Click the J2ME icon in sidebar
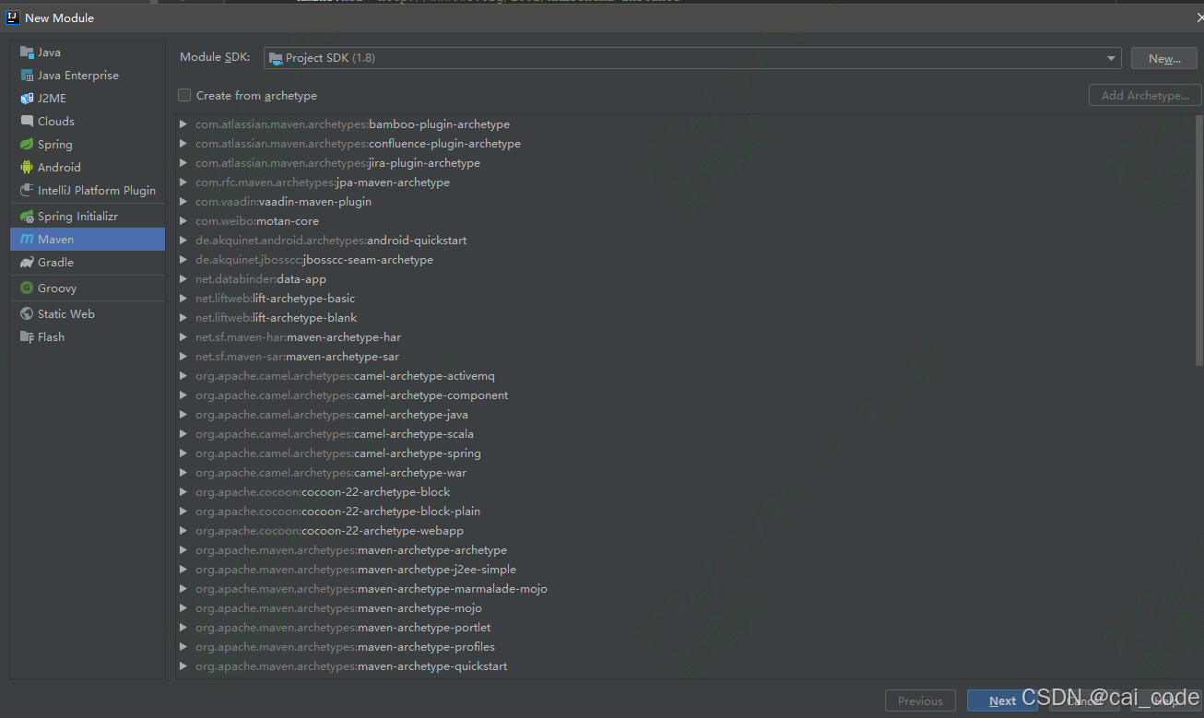This screenshot has height=718, width=1204. pos(27,99)
